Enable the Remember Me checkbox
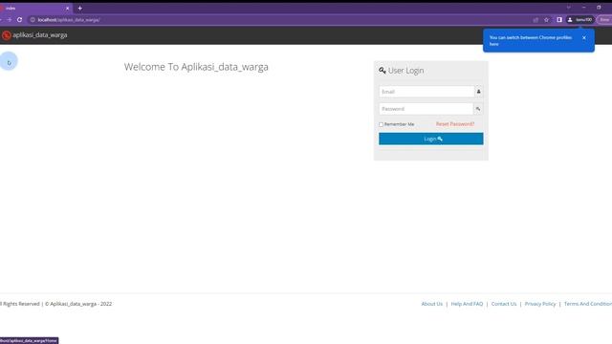The image size is (612, 344). click(x=381, y=124)
